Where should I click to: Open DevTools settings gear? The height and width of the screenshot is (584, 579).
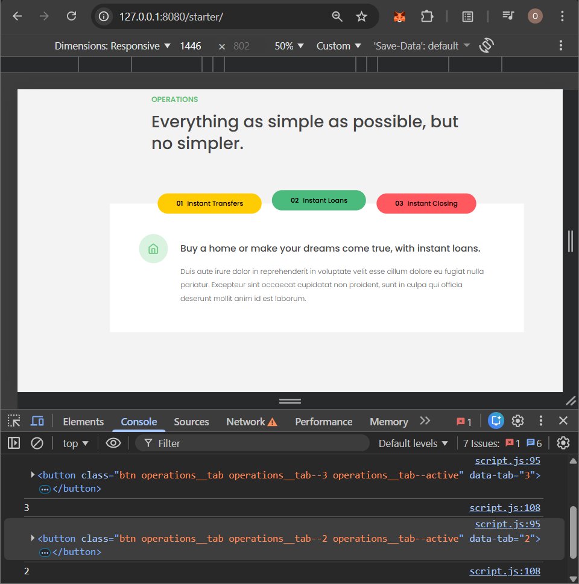[x=517, y=421]
